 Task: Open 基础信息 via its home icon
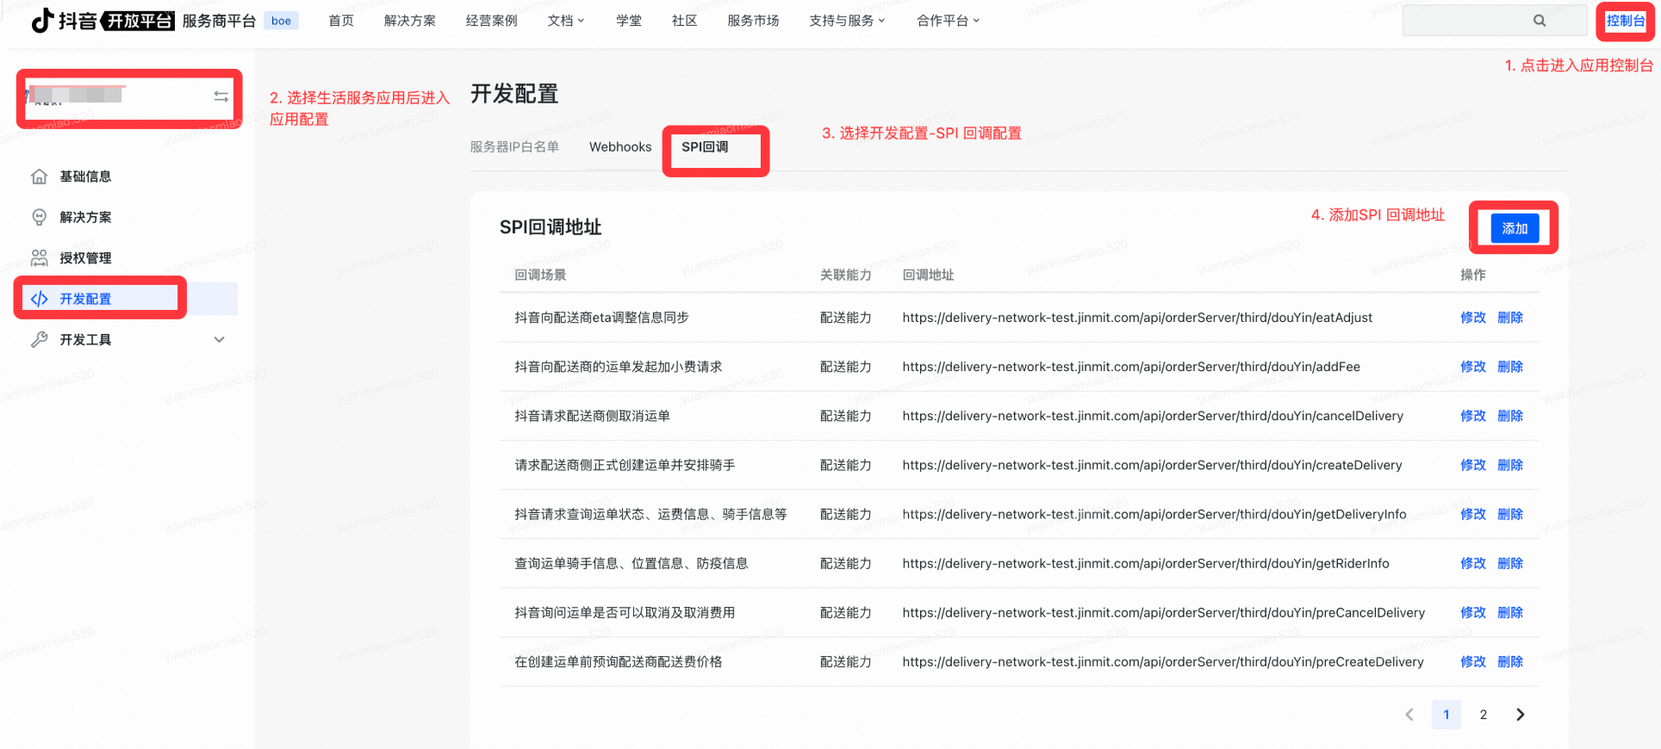40,176
